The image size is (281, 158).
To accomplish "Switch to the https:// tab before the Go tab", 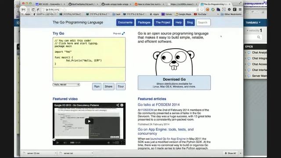I will pyautogui.click(x=183, y=4).
